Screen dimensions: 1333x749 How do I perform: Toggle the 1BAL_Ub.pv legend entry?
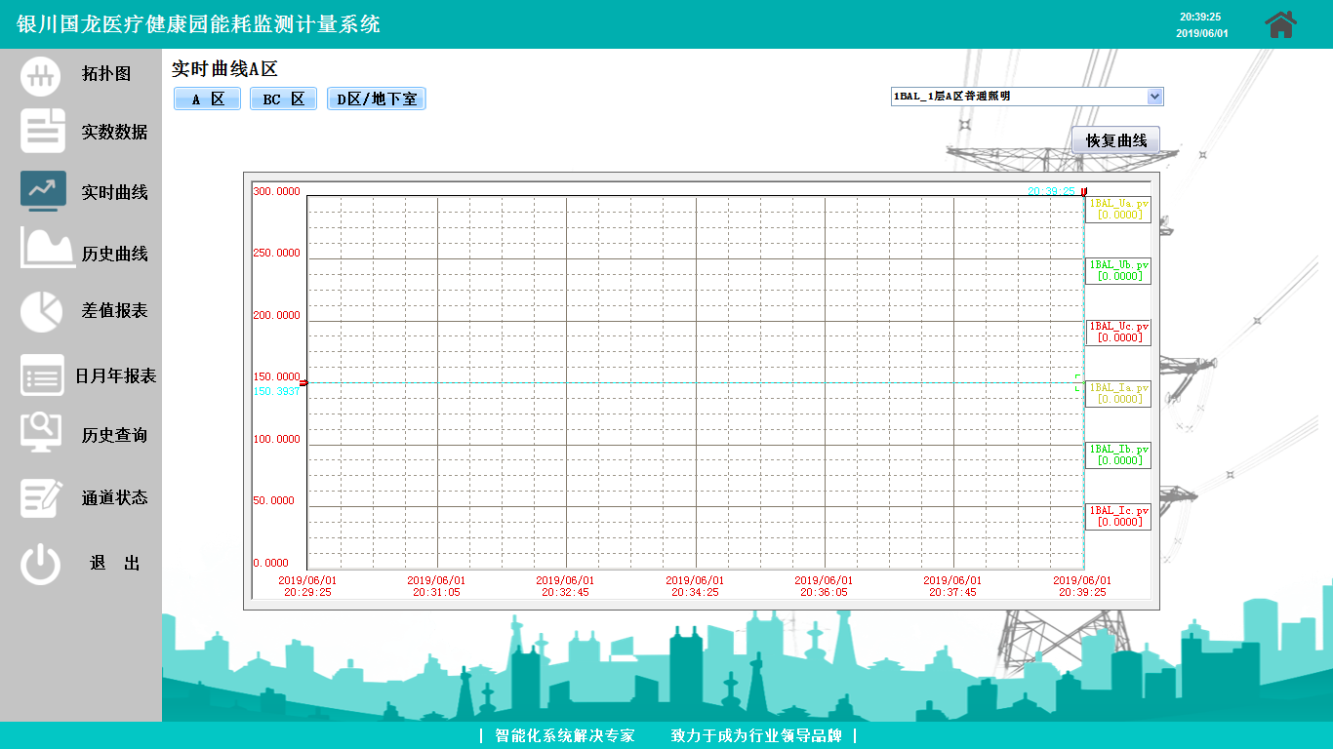coord(1118,270)
